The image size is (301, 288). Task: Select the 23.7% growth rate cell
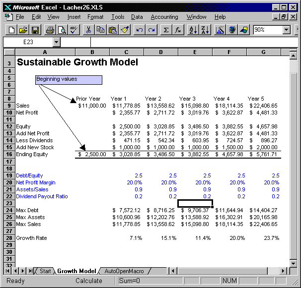264,238
